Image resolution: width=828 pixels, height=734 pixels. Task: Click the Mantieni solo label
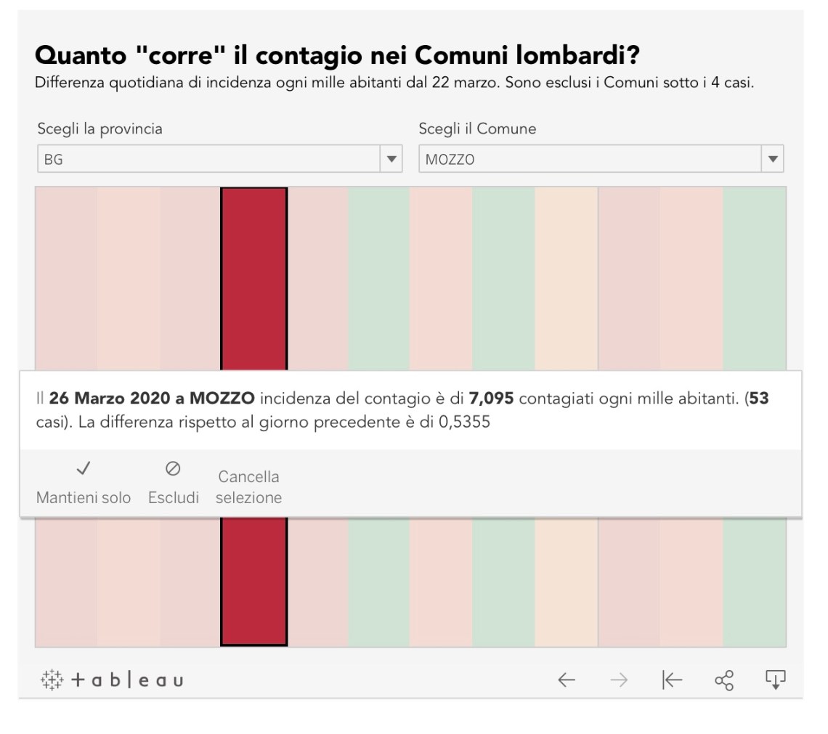coord(84,498)
